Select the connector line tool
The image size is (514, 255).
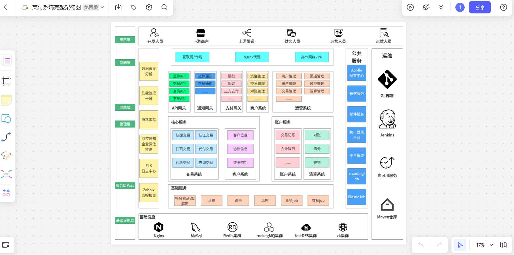click(x=6, y=137)
